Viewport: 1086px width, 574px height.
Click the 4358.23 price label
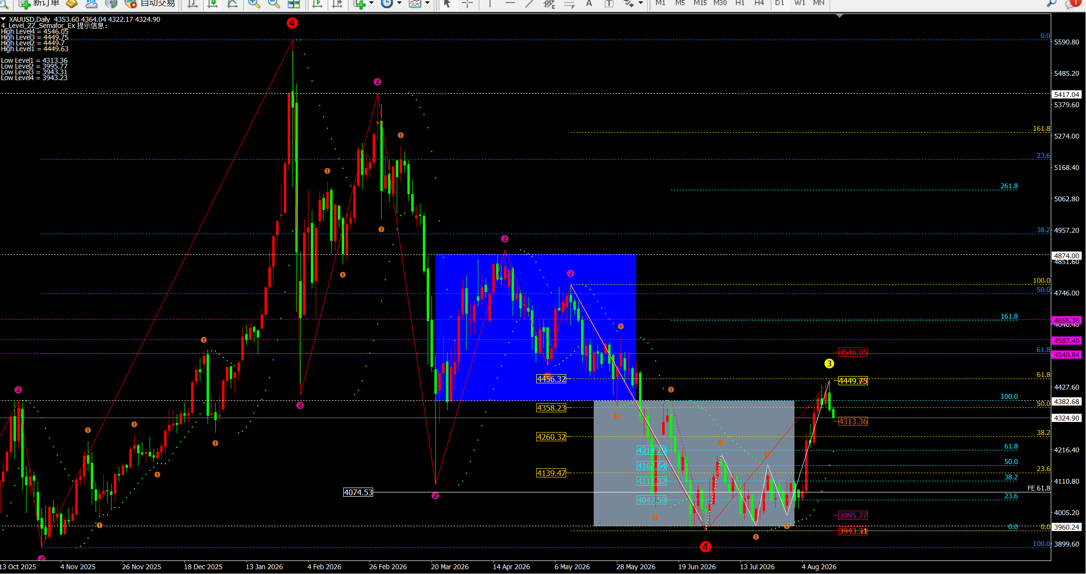(x=551, y=408)
